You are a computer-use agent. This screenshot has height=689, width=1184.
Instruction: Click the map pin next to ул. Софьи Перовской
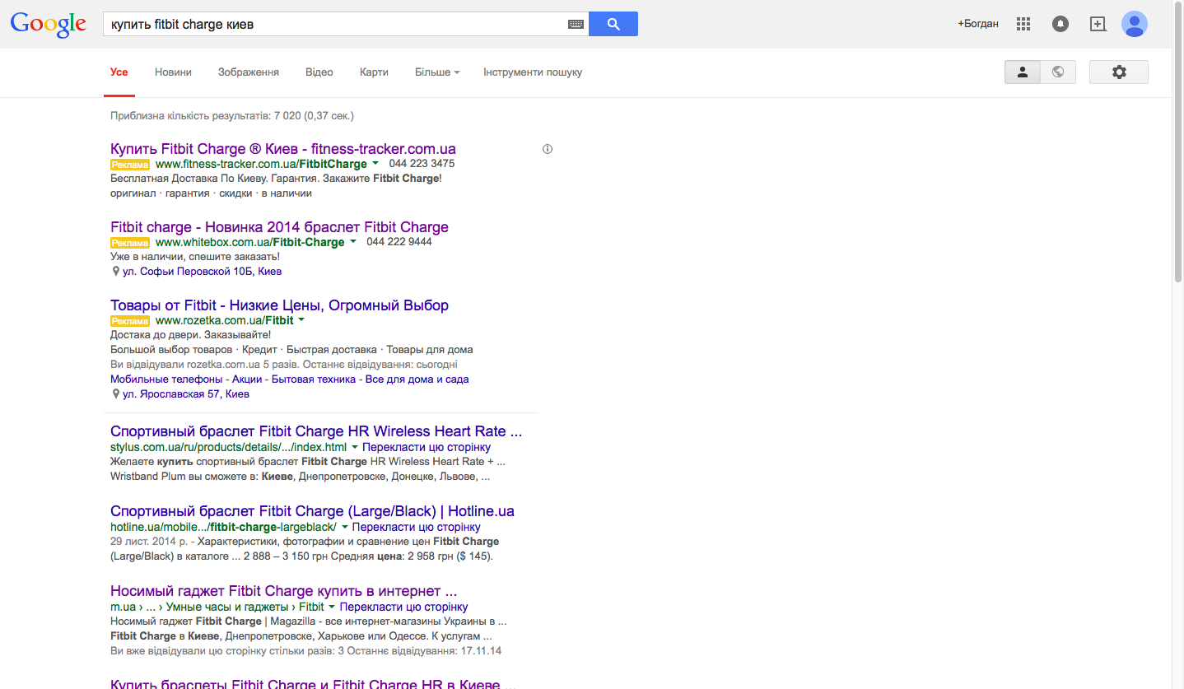[116, 271]
